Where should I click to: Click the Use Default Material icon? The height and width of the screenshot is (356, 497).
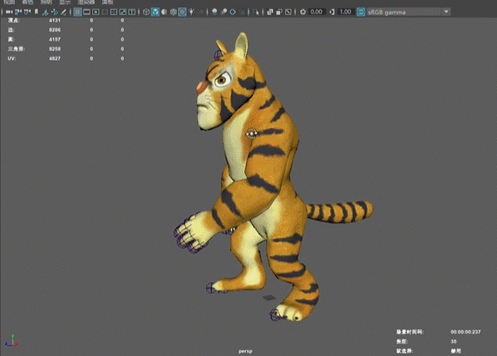165,12
